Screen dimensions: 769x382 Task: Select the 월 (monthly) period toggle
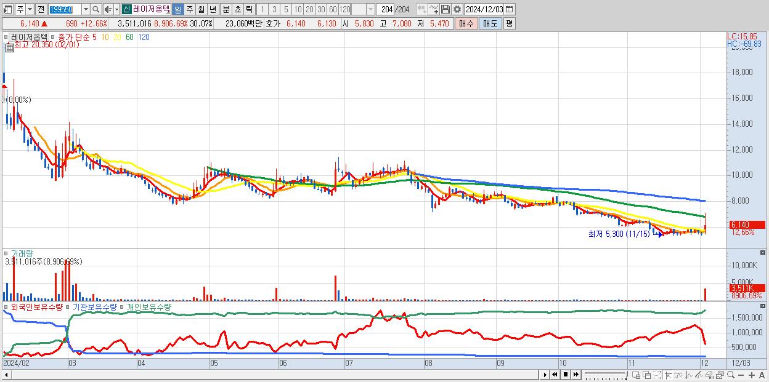point(201,9)
